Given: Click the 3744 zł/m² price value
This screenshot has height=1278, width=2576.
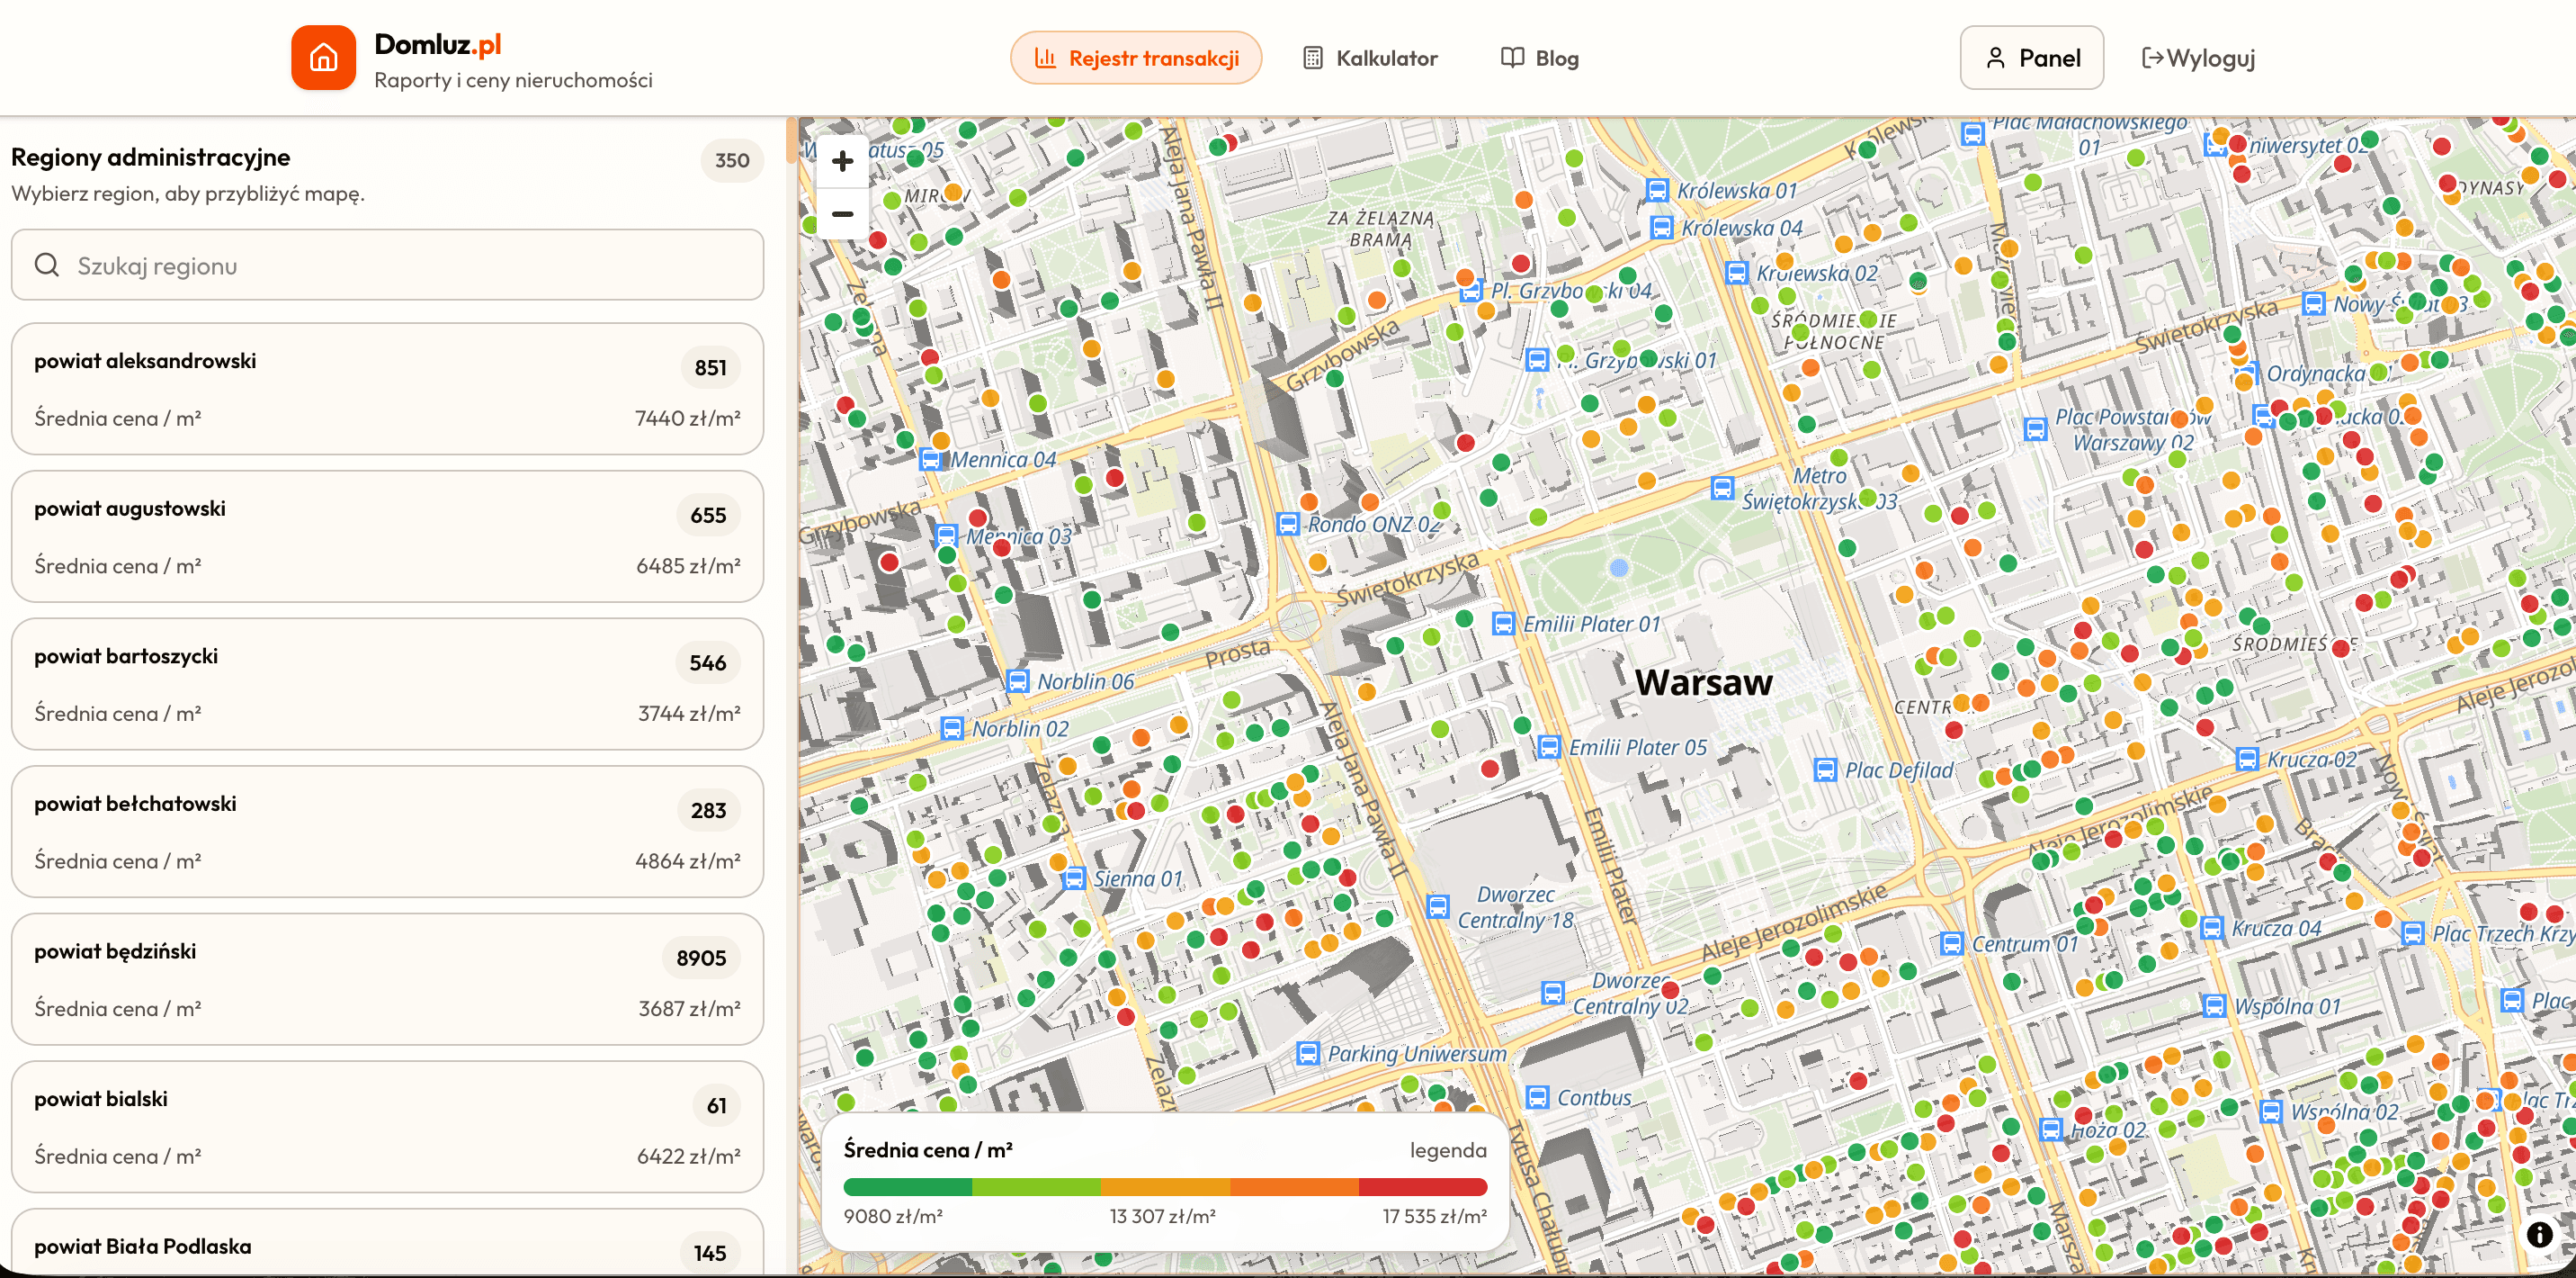Looking at the screenshot, I should (689, 714).
